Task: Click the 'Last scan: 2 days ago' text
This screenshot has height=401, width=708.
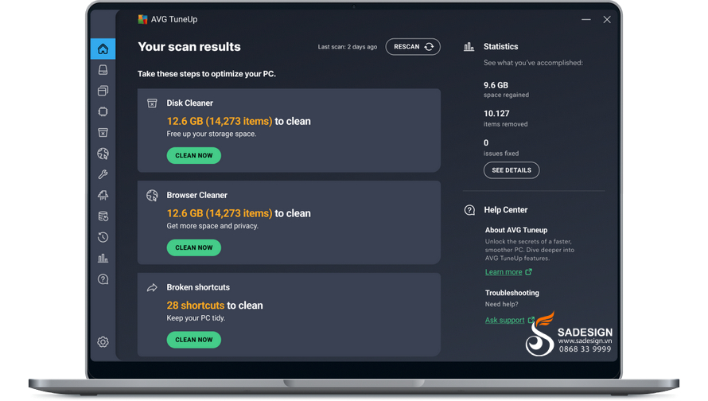Action: coord(347,47)
